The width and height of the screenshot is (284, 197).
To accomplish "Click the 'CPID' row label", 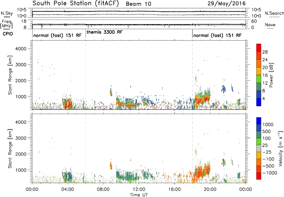I will pos(8,34).
